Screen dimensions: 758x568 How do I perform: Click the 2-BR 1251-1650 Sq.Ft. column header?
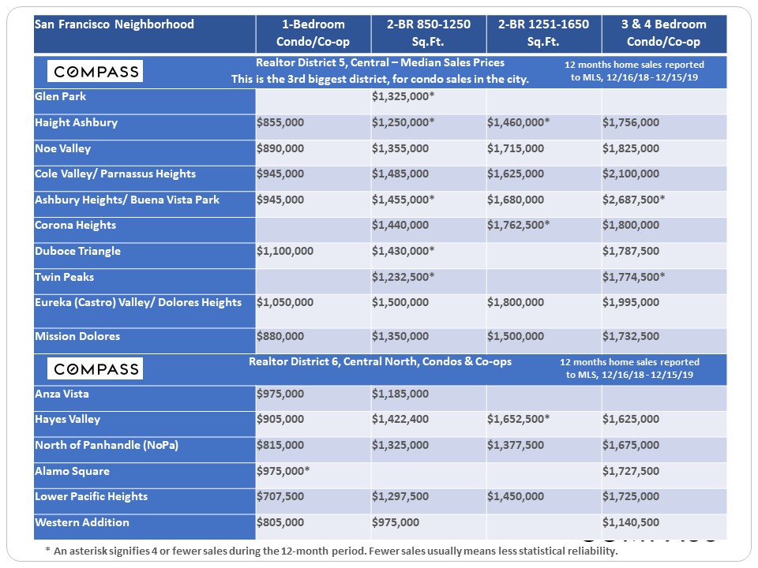[x=543, y=32]
